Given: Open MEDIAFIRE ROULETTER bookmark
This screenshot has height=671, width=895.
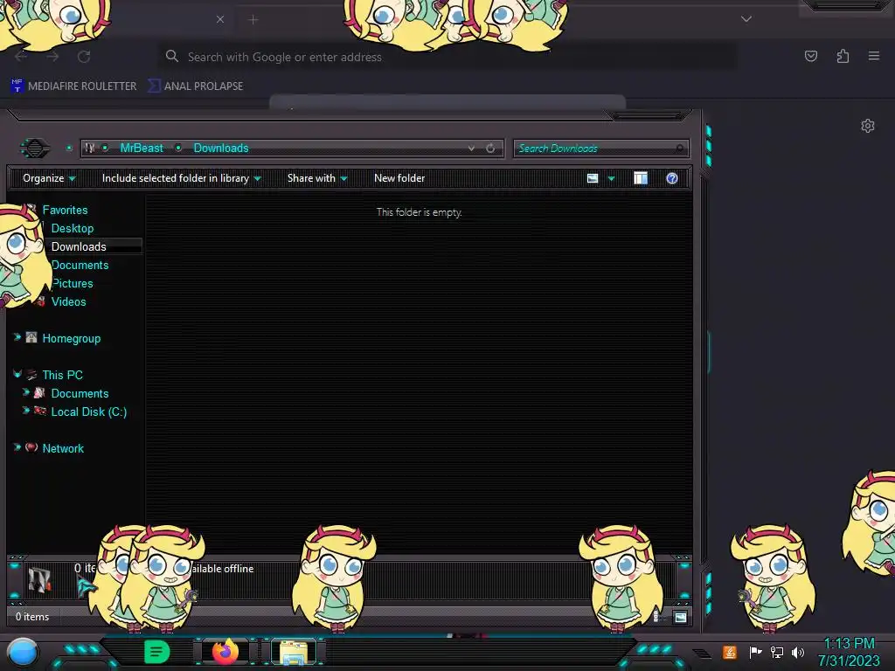Looking at the screenshot, I should 74,86.
